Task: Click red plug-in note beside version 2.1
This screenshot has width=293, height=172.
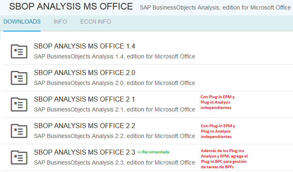Action: 218,102
